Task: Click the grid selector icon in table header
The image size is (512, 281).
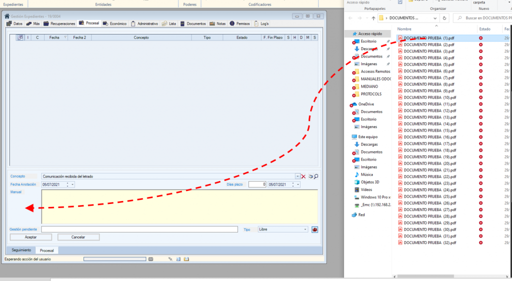Action: pos(20,37)
